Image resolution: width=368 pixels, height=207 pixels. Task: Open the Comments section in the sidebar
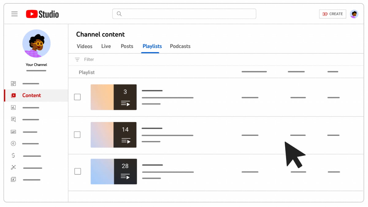[13, 119]
